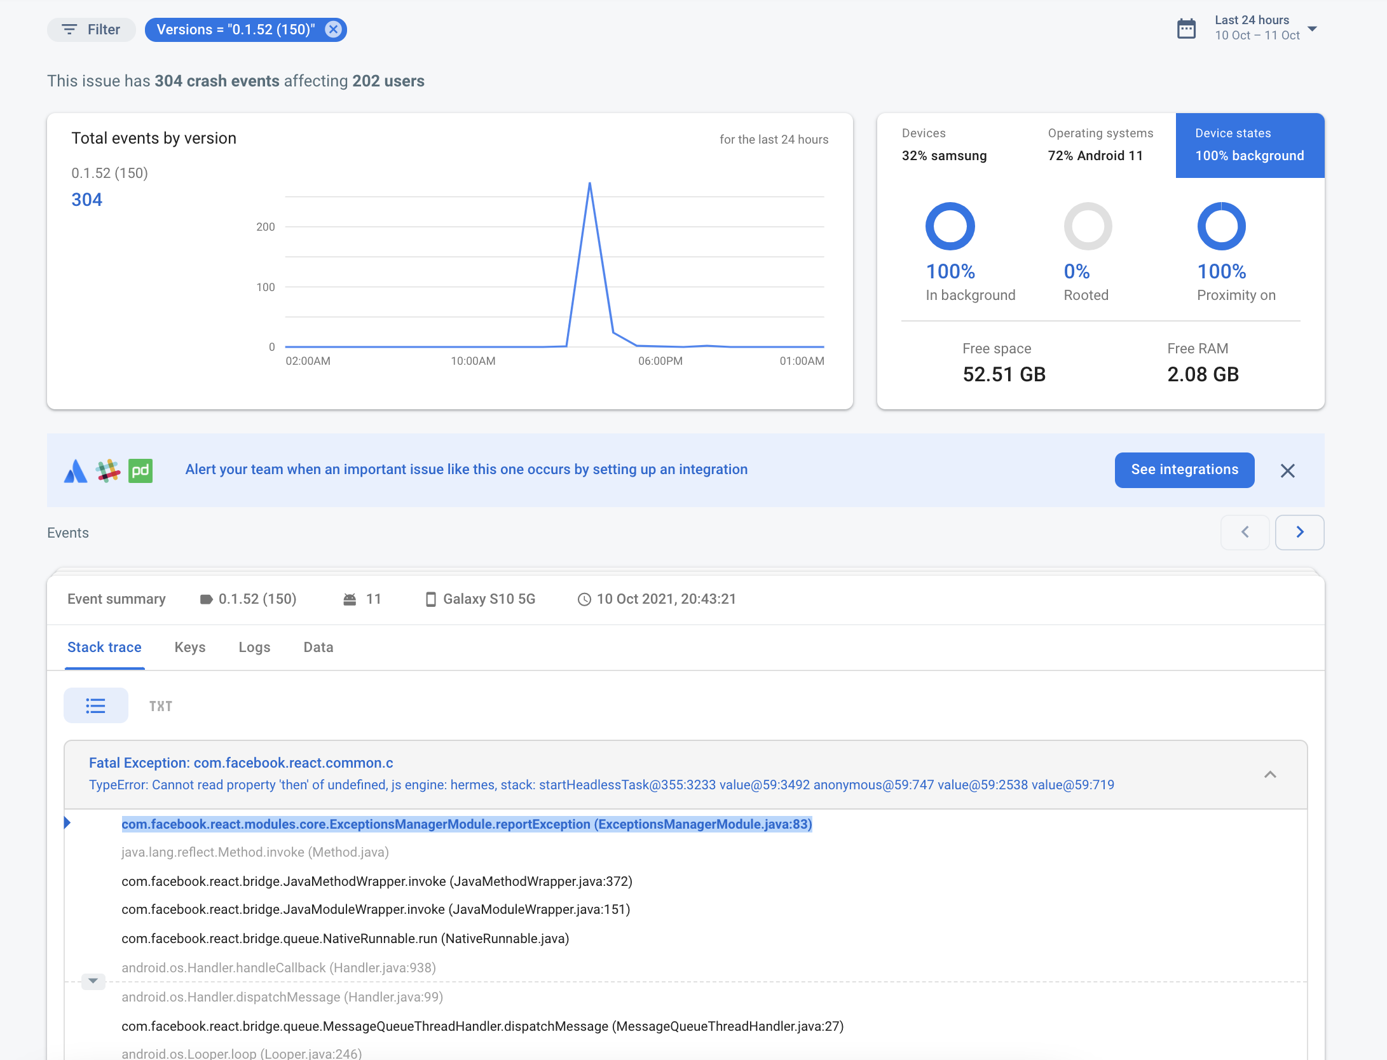Click the See integrations button
Screen dimensions: 1387x1060
click(1184, 470)
